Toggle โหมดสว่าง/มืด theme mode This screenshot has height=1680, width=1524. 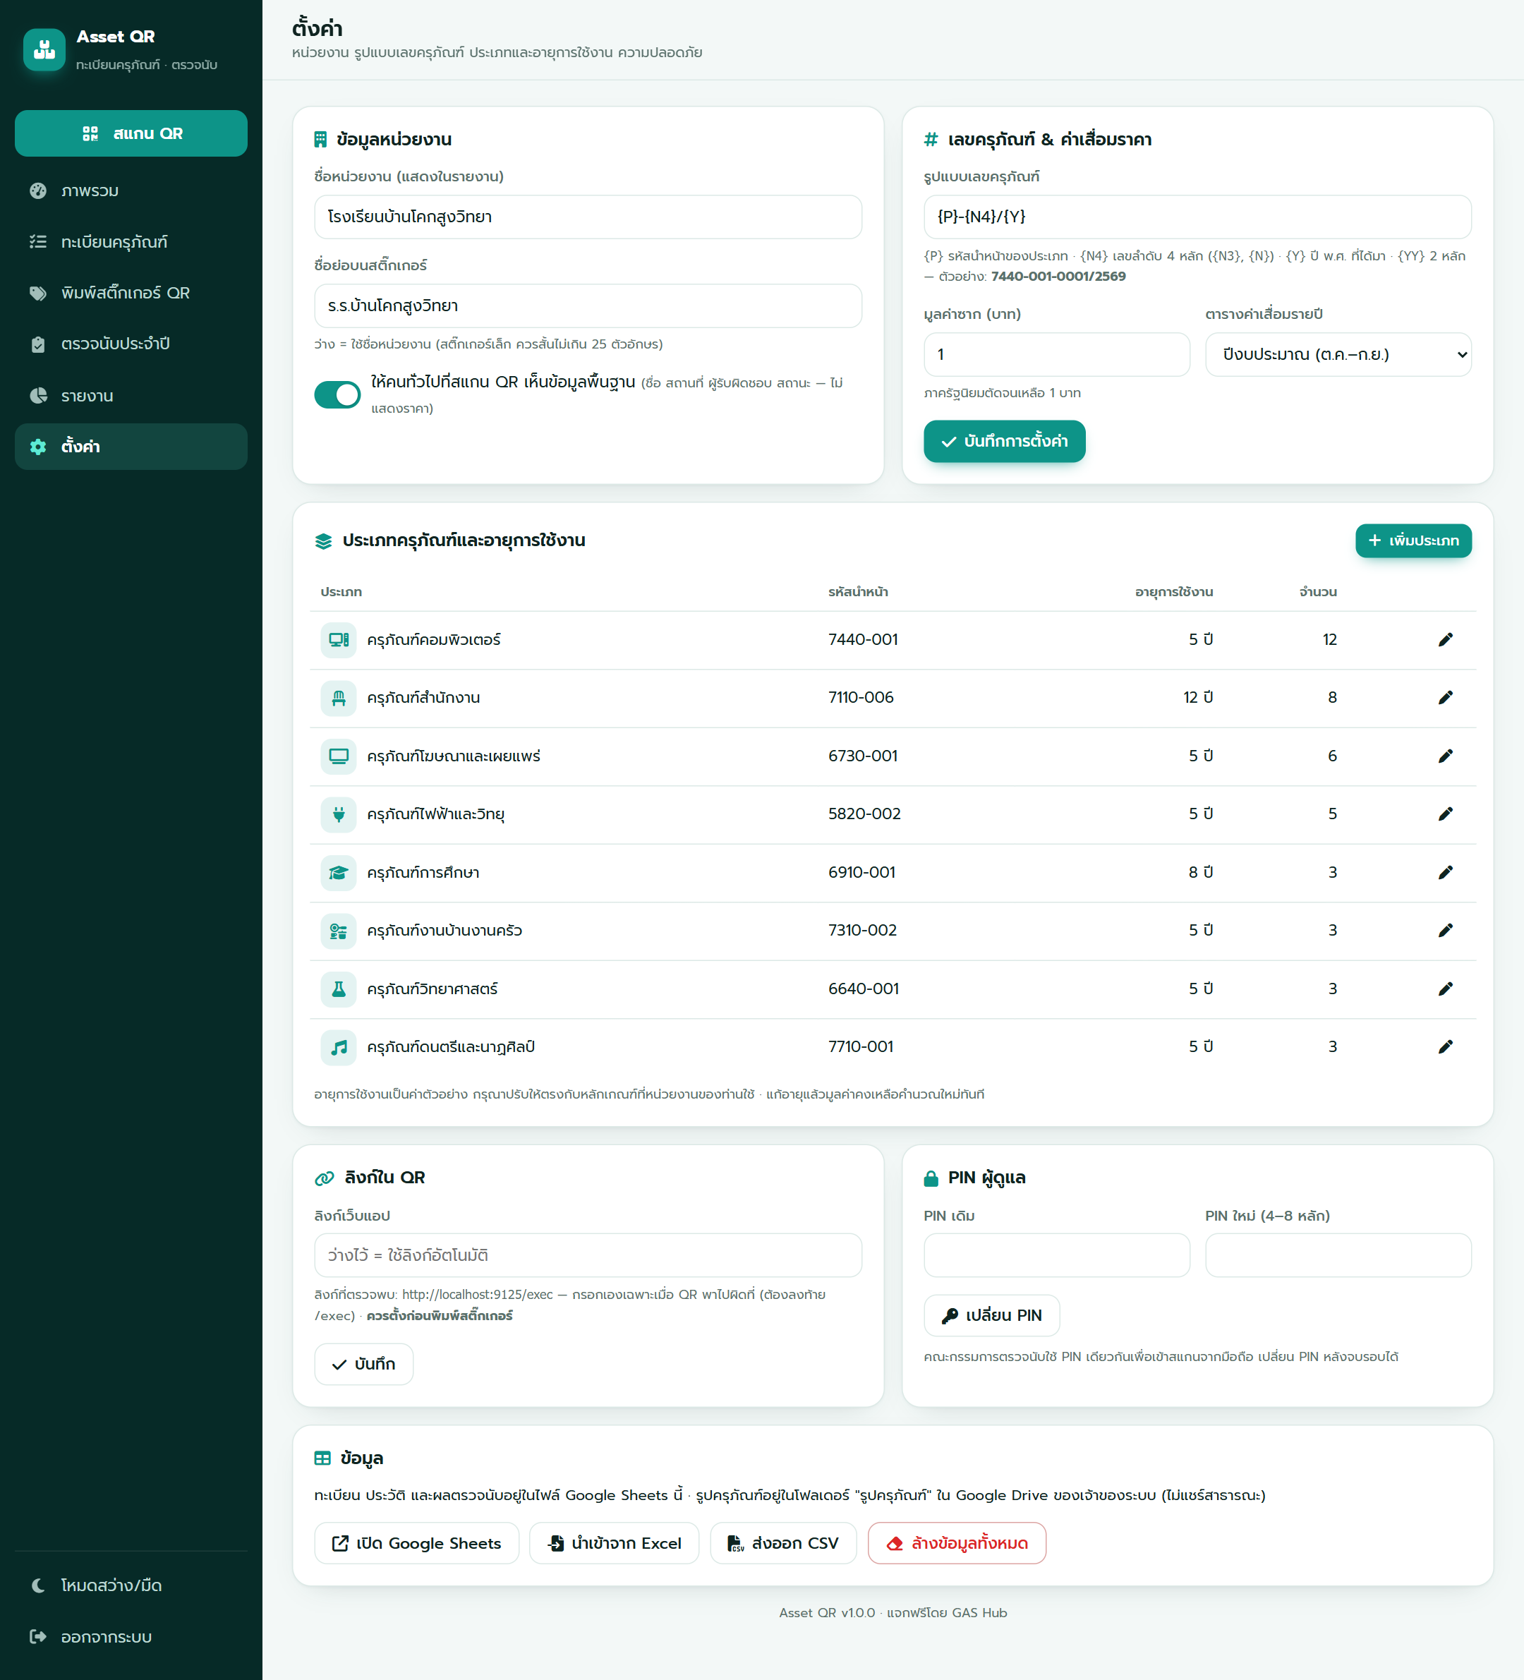click(131, 1585)
